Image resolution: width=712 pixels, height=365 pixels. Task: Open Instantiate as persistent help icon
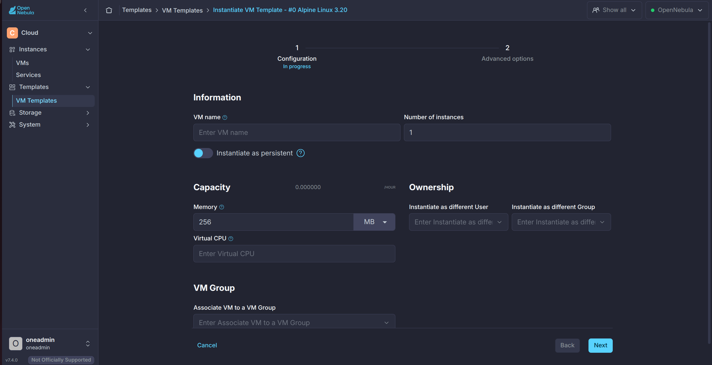coord(301,153)
